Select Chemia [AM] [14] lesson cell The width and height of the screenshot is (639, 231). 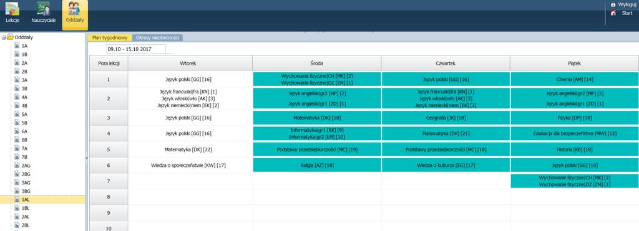point(575,79)
